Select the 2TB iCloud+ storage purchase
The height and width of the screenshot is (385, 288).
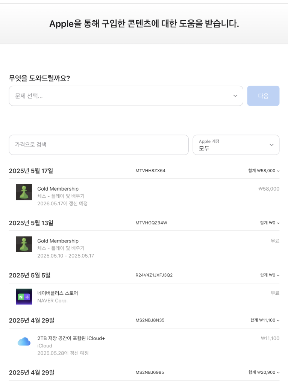(144, 345)
